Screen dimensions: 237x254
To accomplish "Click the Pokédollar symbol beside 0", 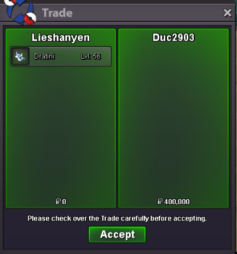I will point(58,201).
